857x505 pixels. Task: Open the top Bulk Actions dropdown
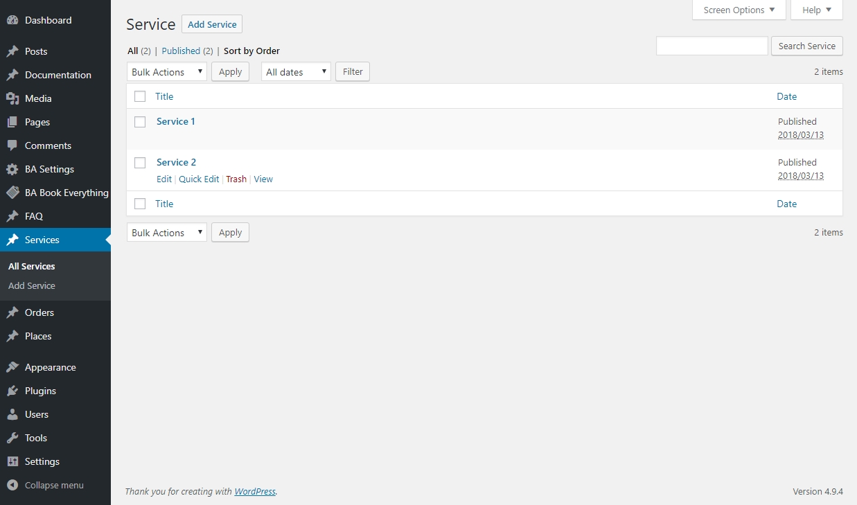166,72
